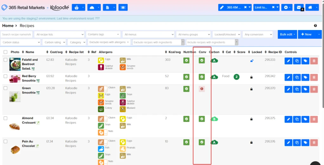Click the red conversion warning for Green Smoothie
Viewport: 324px width, 165px height.
(202, 89)
